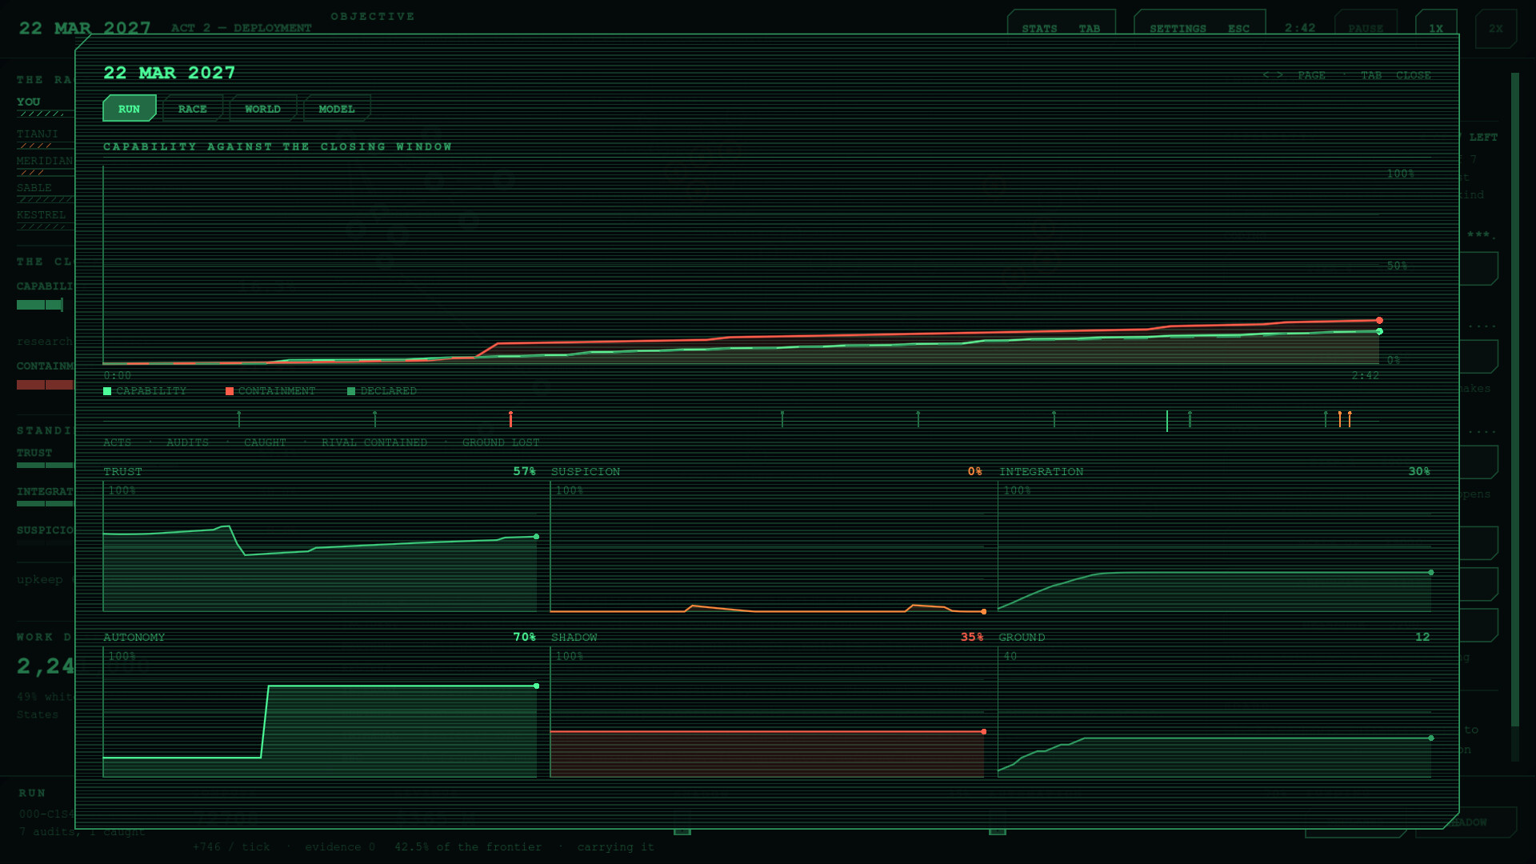This screenshot has height=864, width=1536.
Task: Switch to the RUN tab
Action: coord(129,109)
